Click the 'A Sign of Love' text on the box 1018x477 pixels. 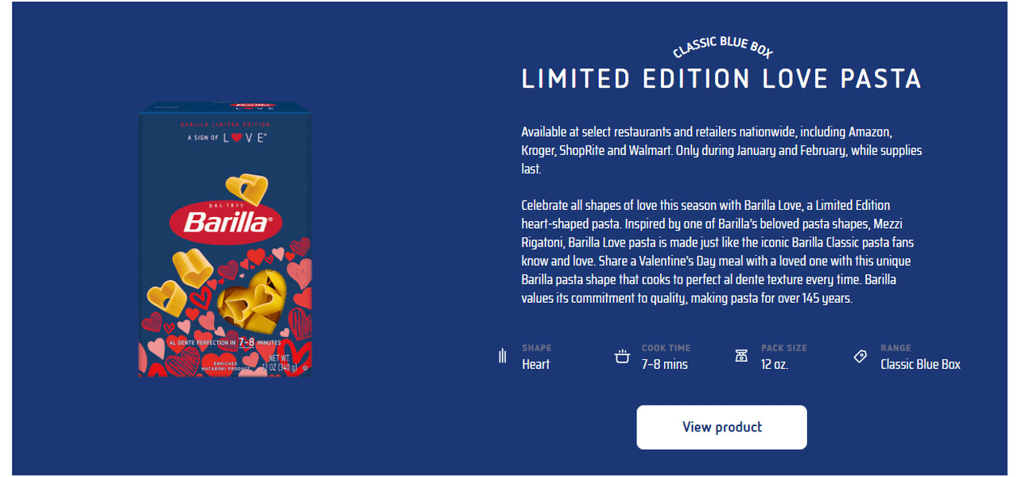(x=226, y=138)
